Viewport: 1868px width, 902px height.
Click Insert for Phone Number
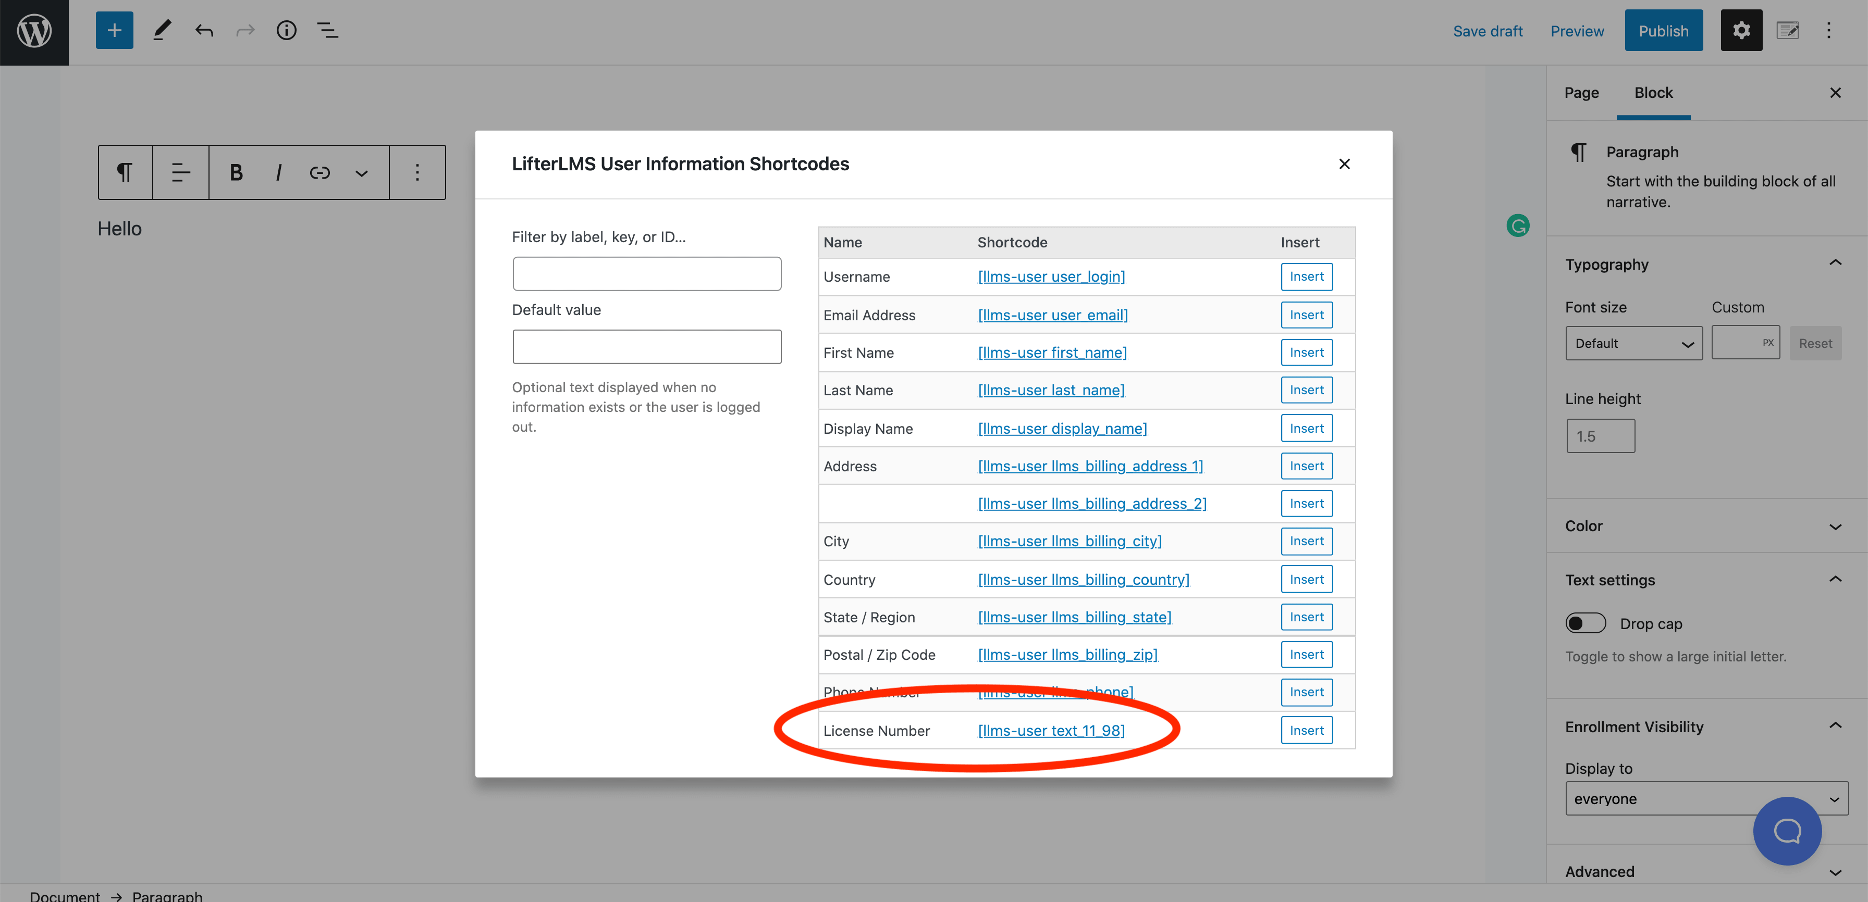[1307, 693]
